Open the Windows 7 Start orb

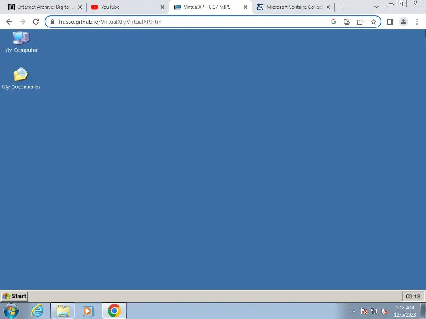pos(11,311)
